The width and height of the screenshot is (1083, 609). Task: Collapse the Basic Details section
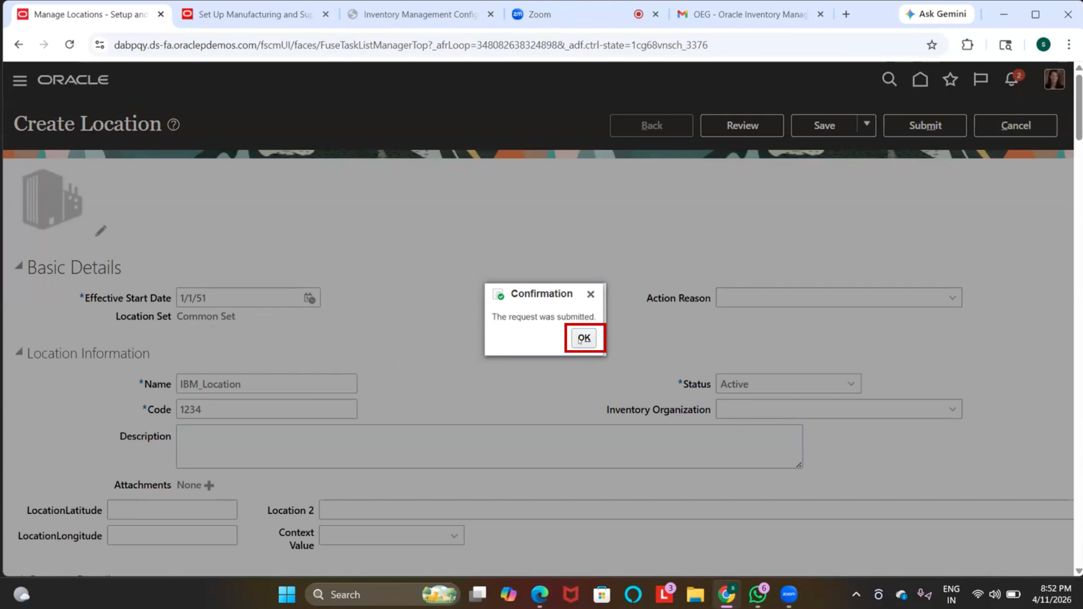point(19,266)
